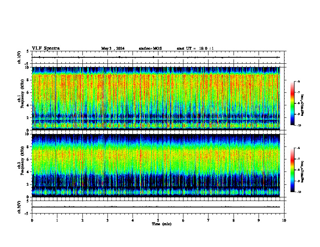Click time axis tick label "8"
320x247 pixels.
pos(234,220)
